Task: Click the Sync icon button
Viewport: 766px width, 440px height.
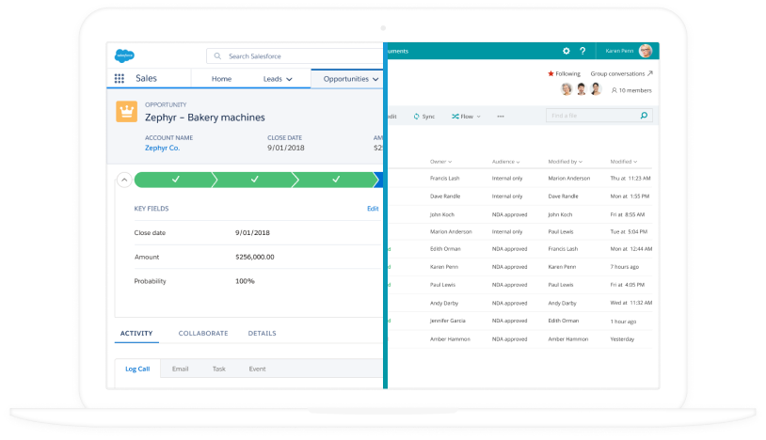Action: pyautogui.click(x=423, y=117)
